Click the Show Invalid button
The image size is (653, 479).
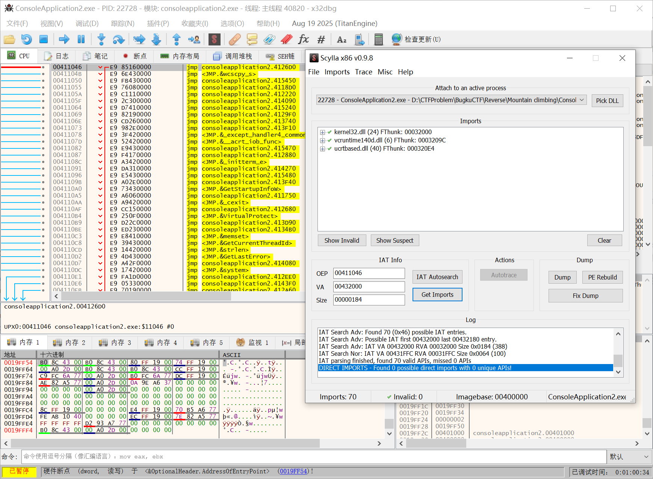342,240
